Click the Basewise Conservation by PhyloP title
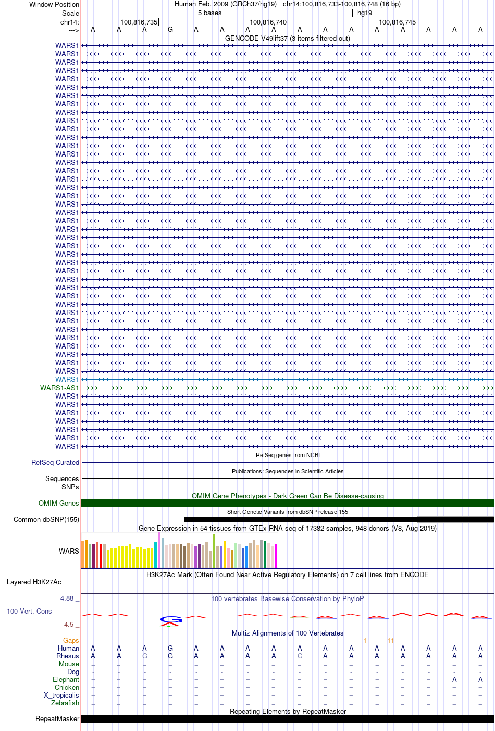The width and height of the screenshot is (495, 731). [x=288, y=598]
